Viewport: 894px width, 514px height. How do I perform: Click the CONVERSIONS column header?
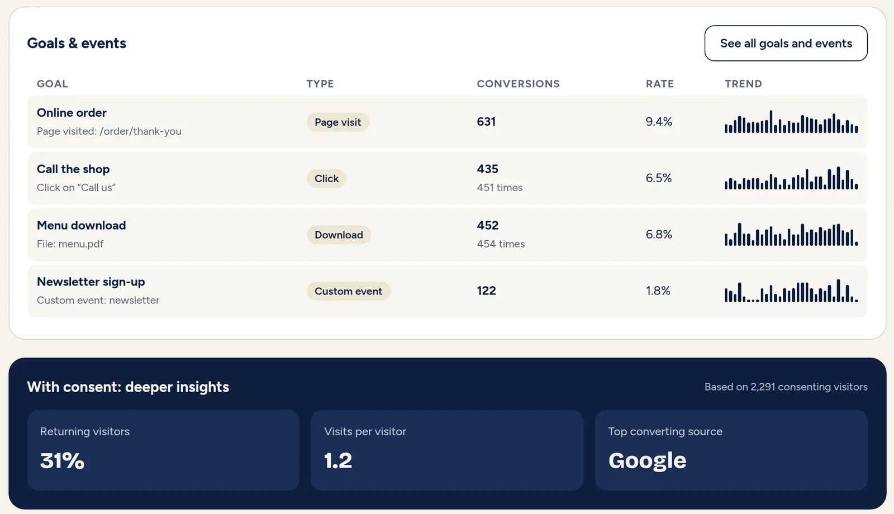click(518, 84)
